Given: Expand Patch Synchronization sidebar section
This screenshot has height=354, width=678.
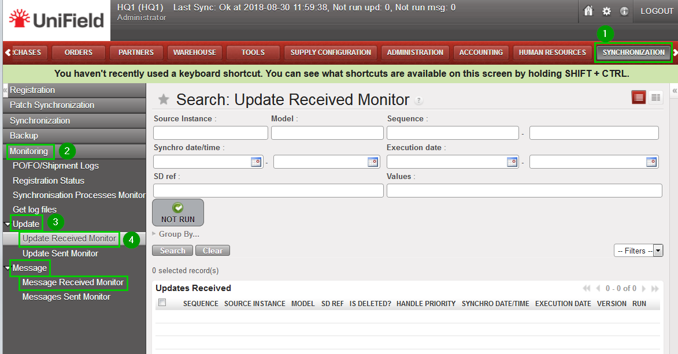Looking at the screenshot, I should click(x=75, y=105).
